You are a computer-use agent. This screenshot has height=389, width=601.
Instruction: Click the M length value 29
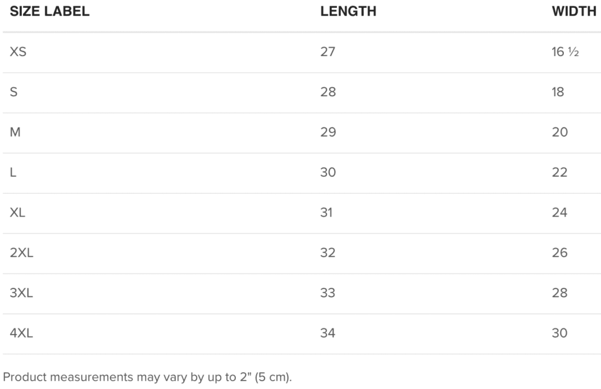pyautogui.click(x=328, y=132)
